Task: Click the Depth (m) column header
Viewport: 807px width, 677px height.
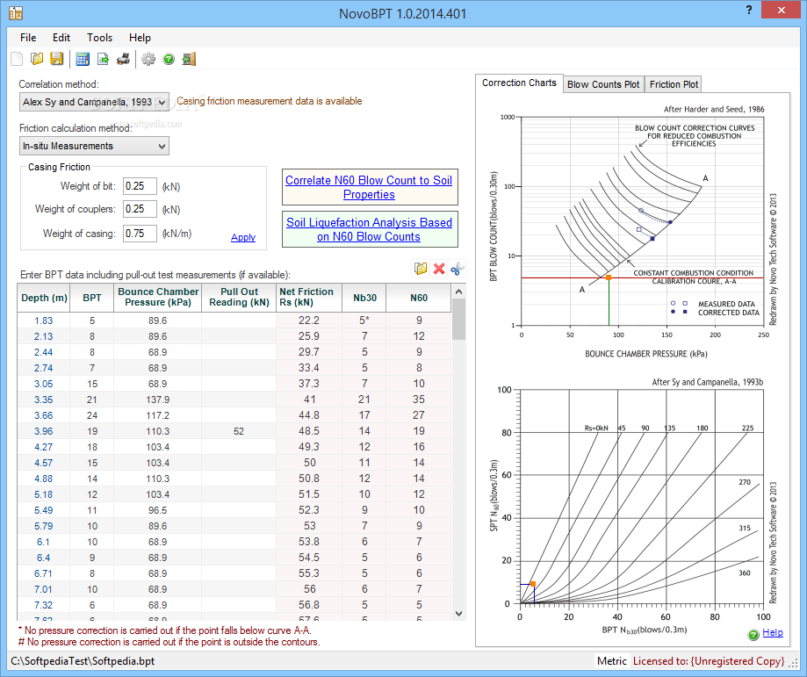Action: pyautogui.click(x=44, y=298)
